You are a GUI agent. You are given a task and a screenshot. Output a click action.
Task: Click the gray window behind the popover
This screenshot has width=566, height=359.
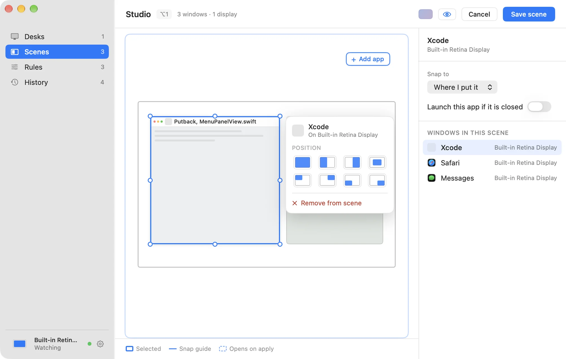coord(335,229)
